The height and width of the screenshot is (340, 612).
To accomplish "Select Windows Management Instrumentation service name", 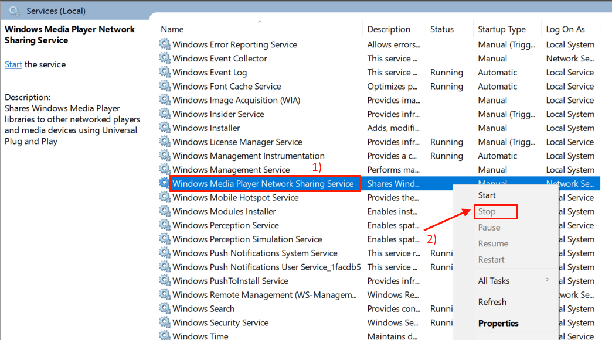I will 249,156.
